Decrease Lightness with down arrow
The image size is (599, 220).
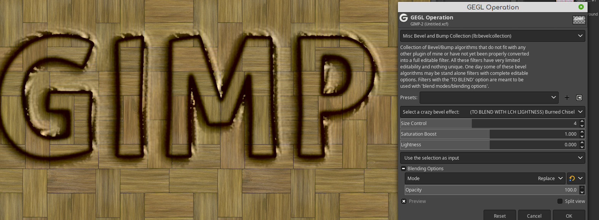coord(582,147)
